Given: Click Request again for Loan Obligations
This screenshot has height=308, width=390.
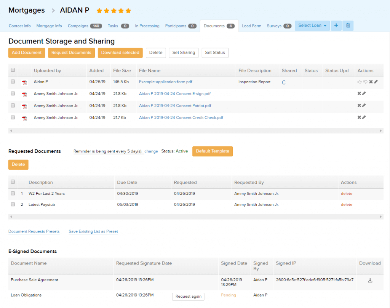Looking at the screenshot, I should [x=188, y=297].
